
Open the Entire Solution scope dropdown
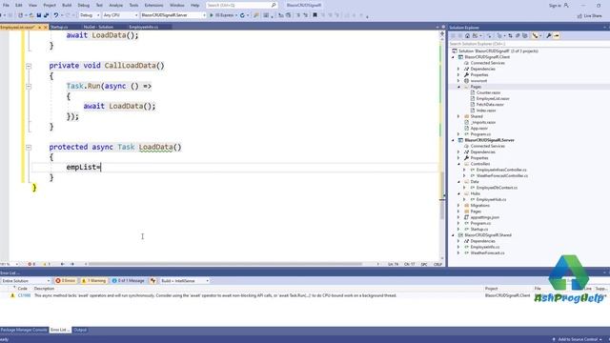(26, 280)
